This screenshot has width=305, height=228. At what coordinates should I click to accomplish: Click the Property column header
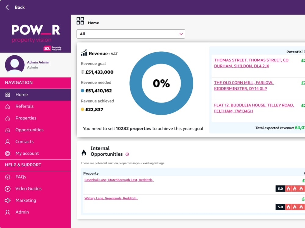[91, 173]
